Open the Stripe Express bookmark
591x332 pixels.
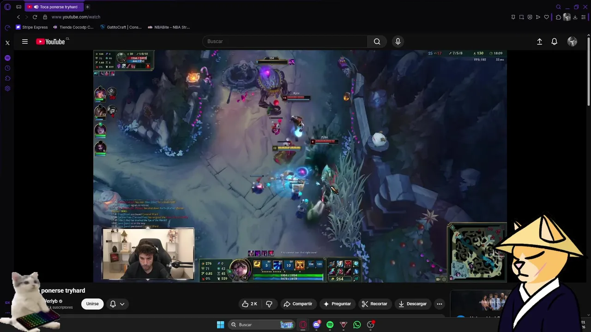click(32, 27)
